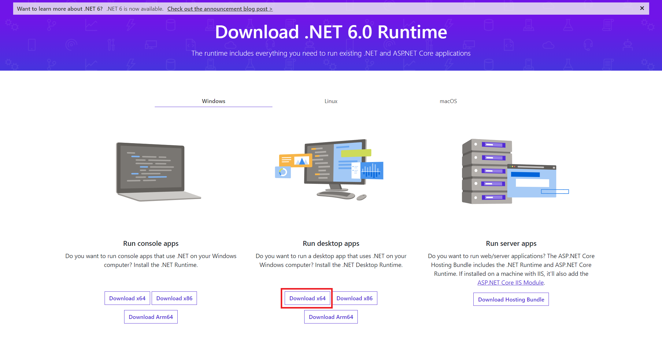
Task: Download x64 runtime for console apps
Action: click(127, 298)
